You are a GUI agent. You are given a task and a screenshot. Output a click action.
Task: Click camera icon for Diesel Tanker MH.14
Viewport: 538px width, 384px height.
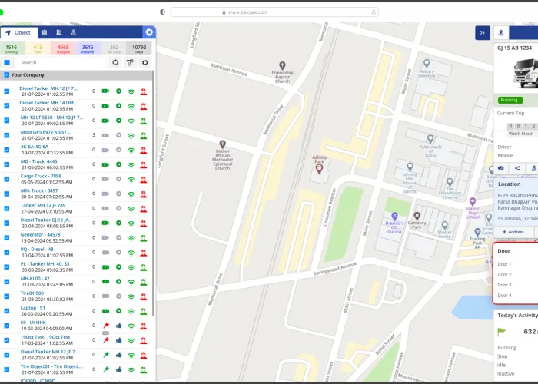click(105, 106)
